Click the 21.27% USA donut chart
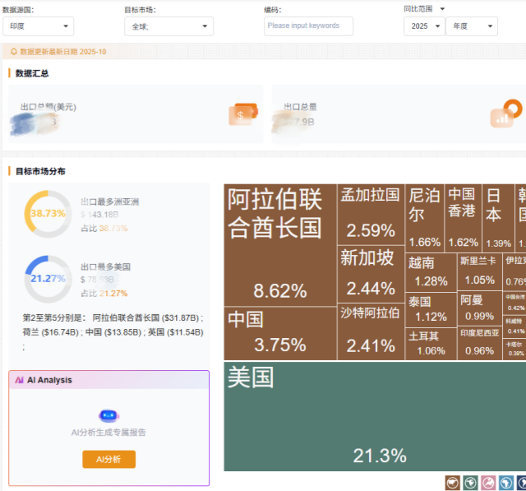 pos(48,280)
